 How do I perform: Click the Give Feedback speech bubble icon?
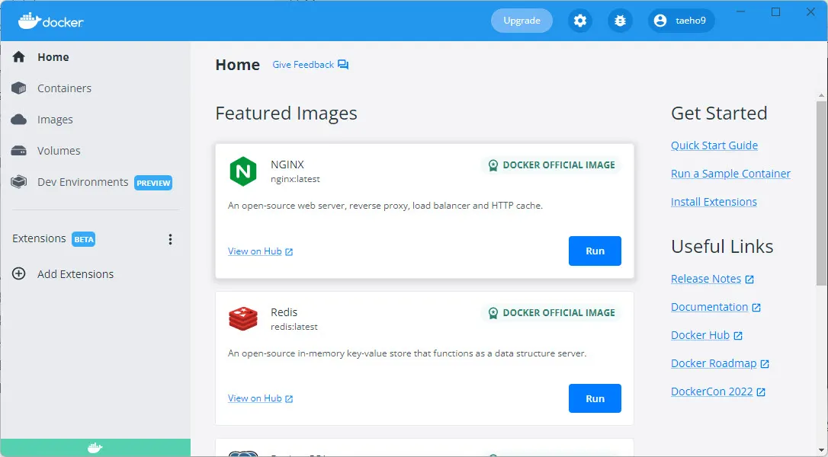342,65
